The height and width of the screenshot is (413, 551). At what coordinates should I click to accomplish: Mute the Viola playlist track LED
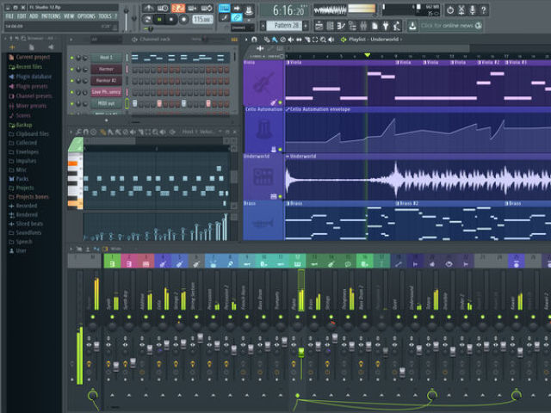coord(280,102)
